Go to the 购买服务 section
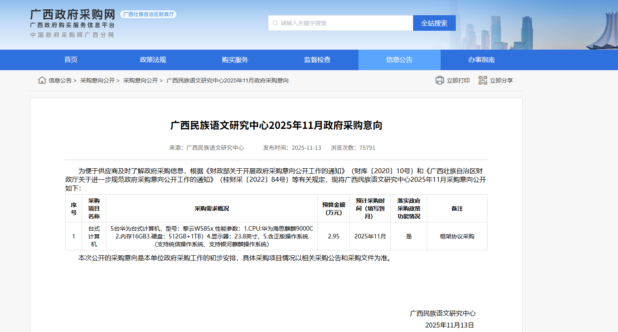618x332 pixels. point(235,60)
